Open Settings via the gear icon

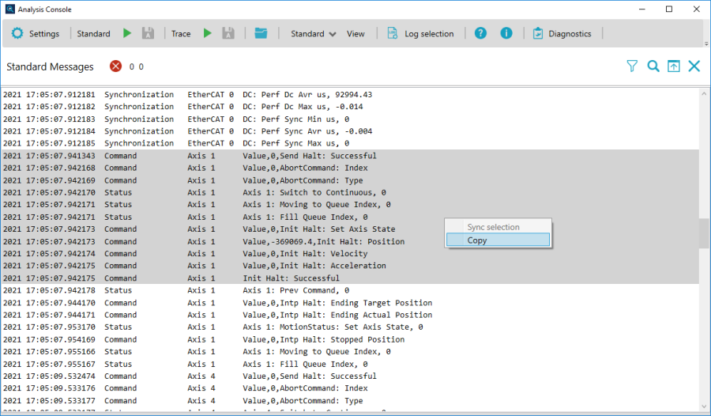(18, 34)
